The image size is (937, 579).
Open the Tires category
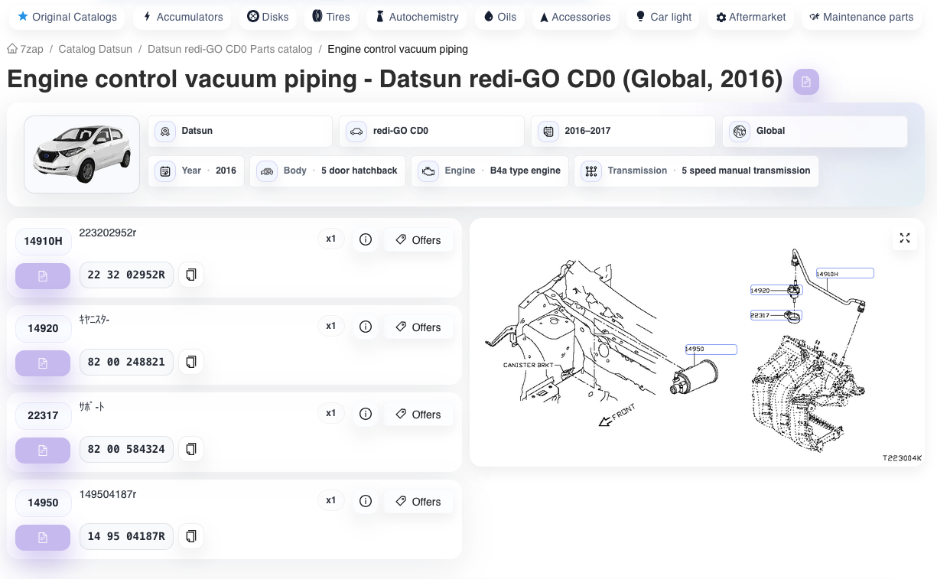[330, 16]
